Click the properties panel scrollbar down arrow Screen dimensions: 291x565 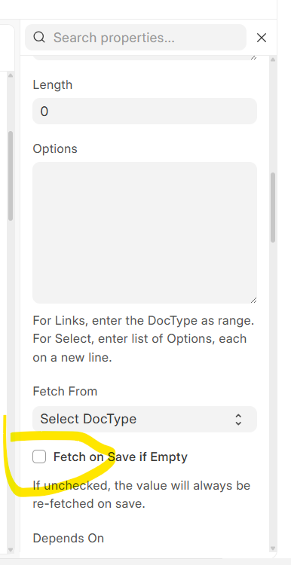[x=273, y=548]
